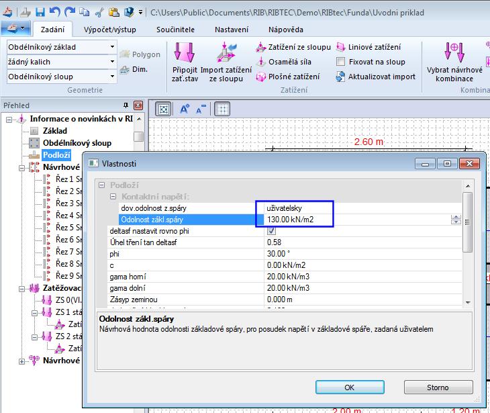Open the Nápověda ribbon tab
This screenshot has width=490, height=413.
[x=286, y=30]
